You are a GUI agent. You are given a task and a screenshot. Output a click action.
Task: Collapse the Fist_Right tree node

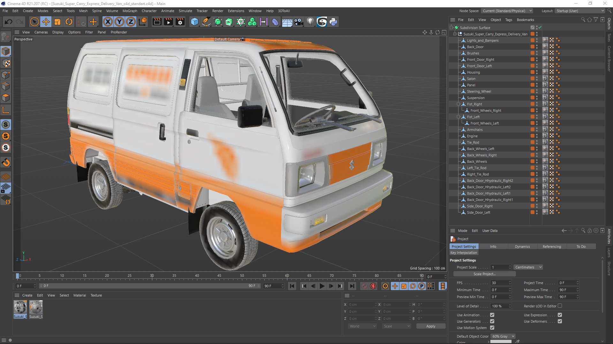click(x=458, y=104)
